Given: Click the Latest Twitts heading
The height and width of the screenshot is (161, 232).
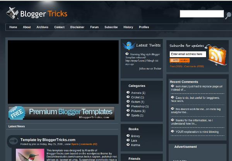Looking at the screenshot, I should [x=148, y=45].
